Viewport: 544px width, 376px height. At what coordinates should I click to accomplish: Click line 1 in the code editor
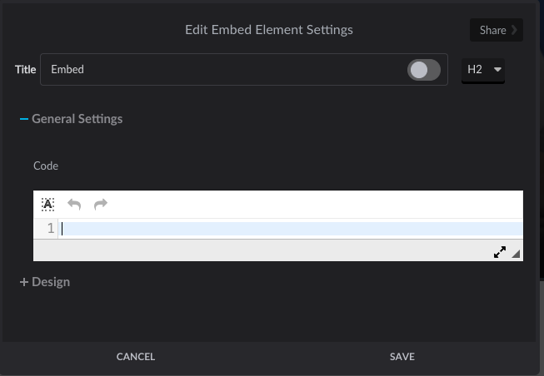point(292,229)
